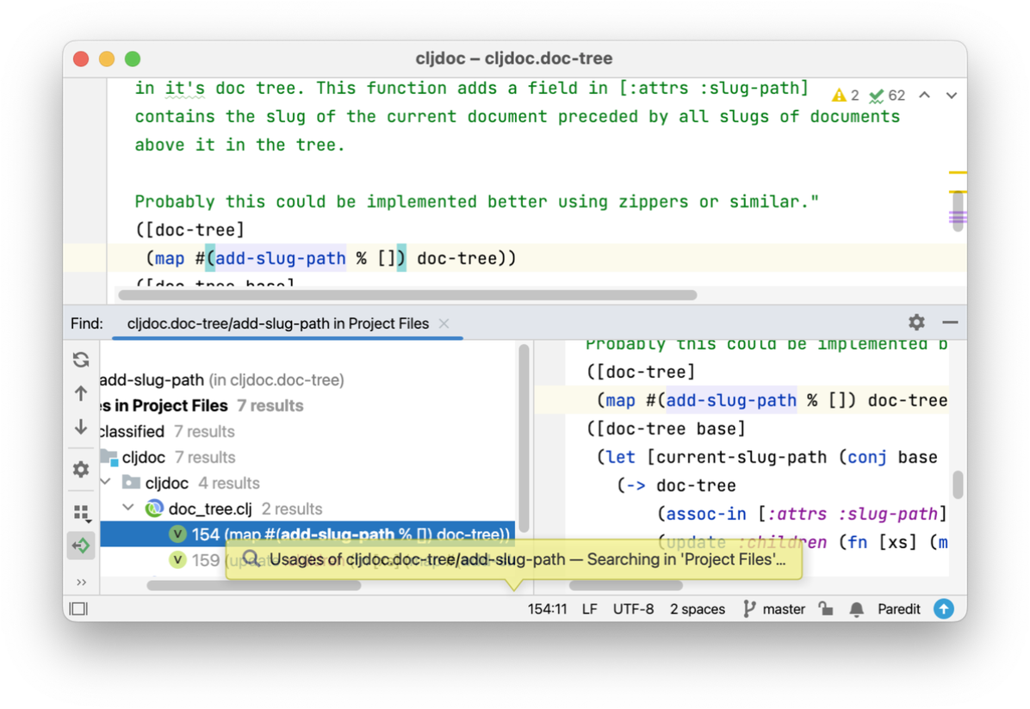Click the preview pane horizontal scrollbar
Viewport: 1030px width, 709px height.
click(x=626, y=586)
